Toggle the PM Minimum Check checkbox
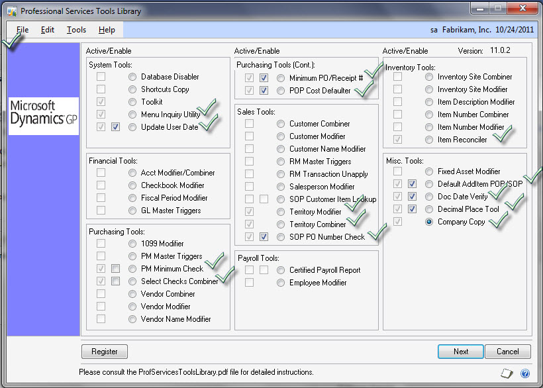Image resolution: width=543 pixels, height=388 pixels. pos(115,269)
